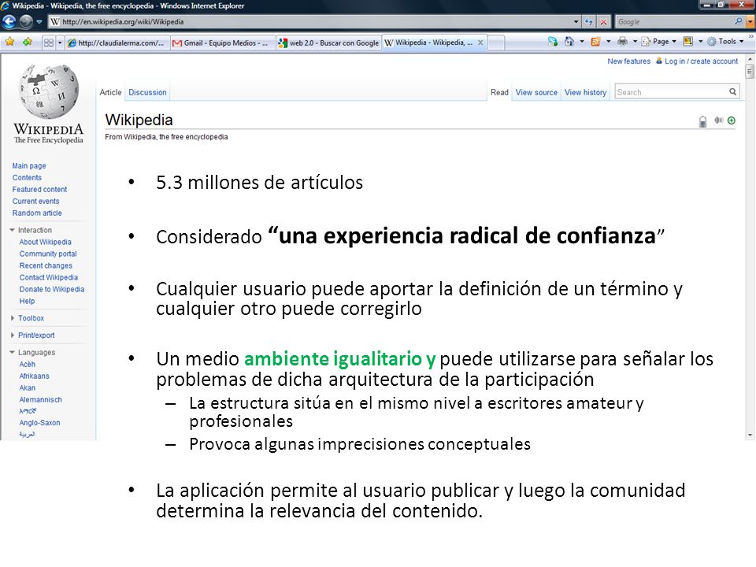Click the Home icon in command bar
Viewport: 756px width, 567px height.
[x=569, y=42]
